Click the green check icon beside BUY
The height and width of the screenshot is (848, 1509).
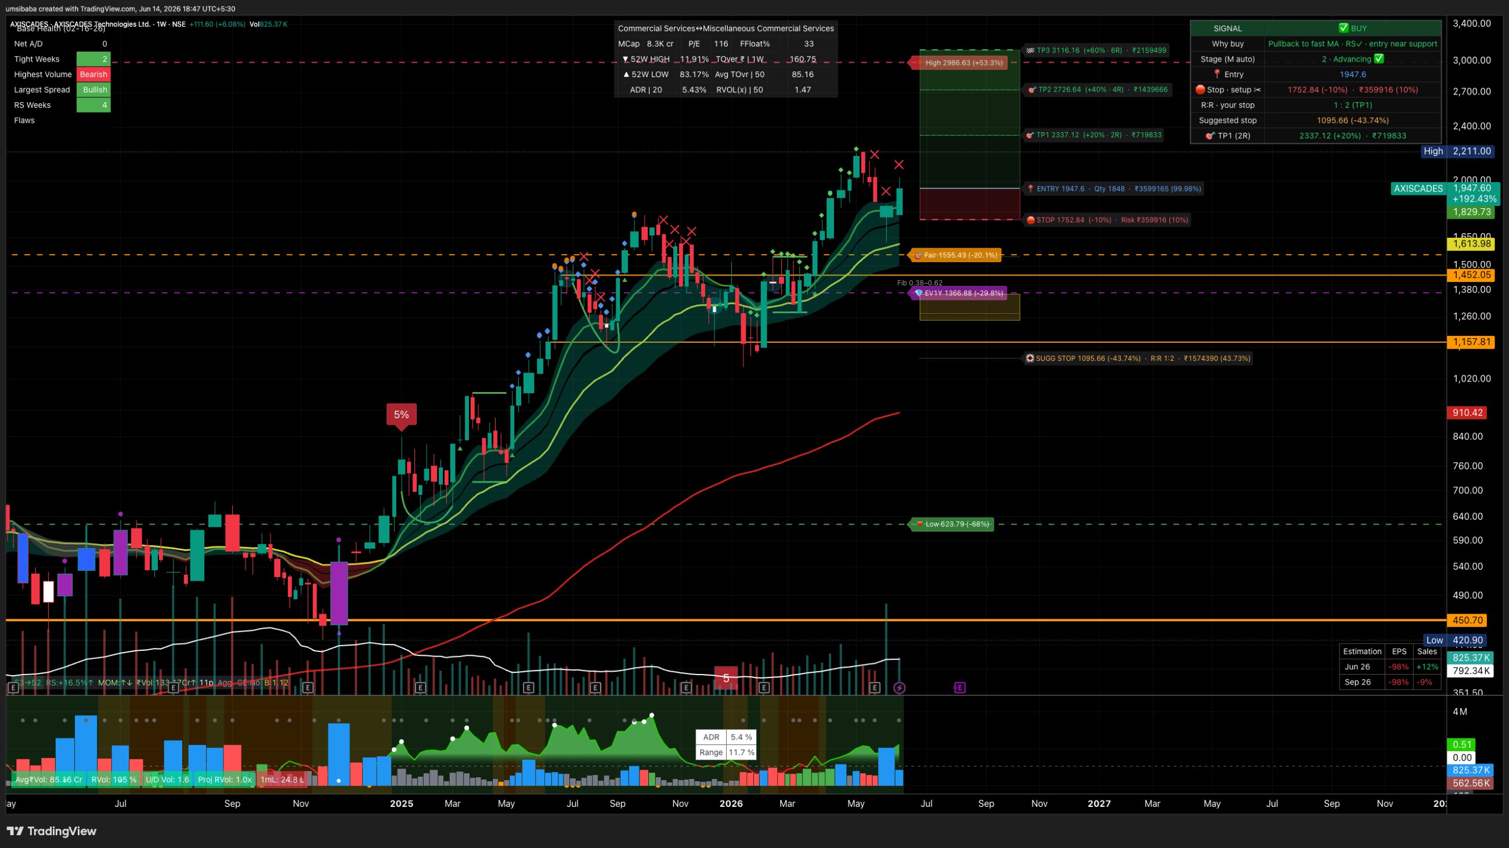pos(1343,28)
